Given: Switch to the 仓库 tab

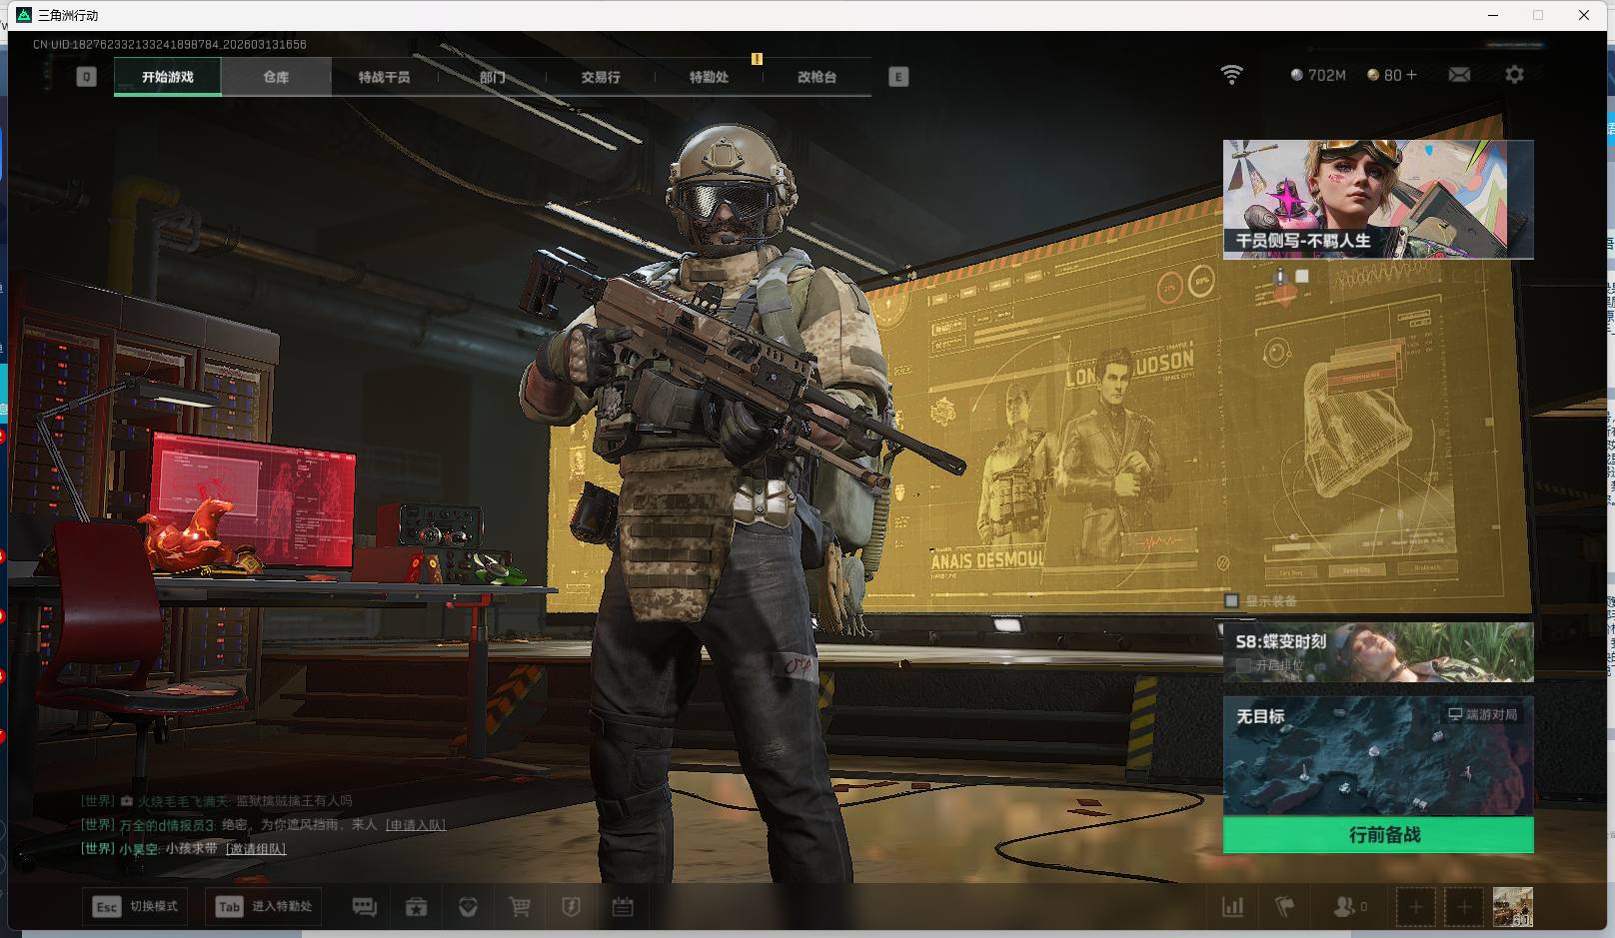Looking at the screenshot, I should click(x=276, y=77).
